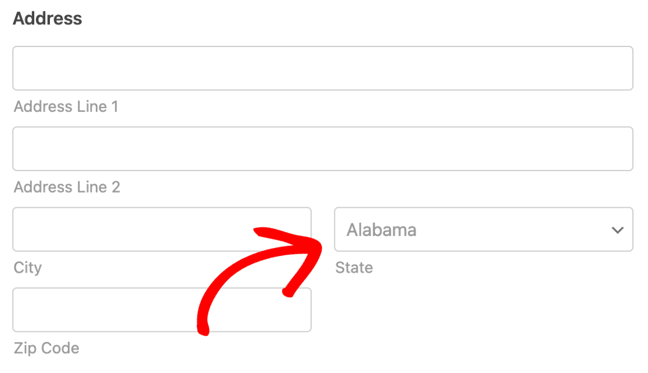Click the chevron arrow in State dropdown
Viewport: 648px width, 373px height.
point(617,230)
